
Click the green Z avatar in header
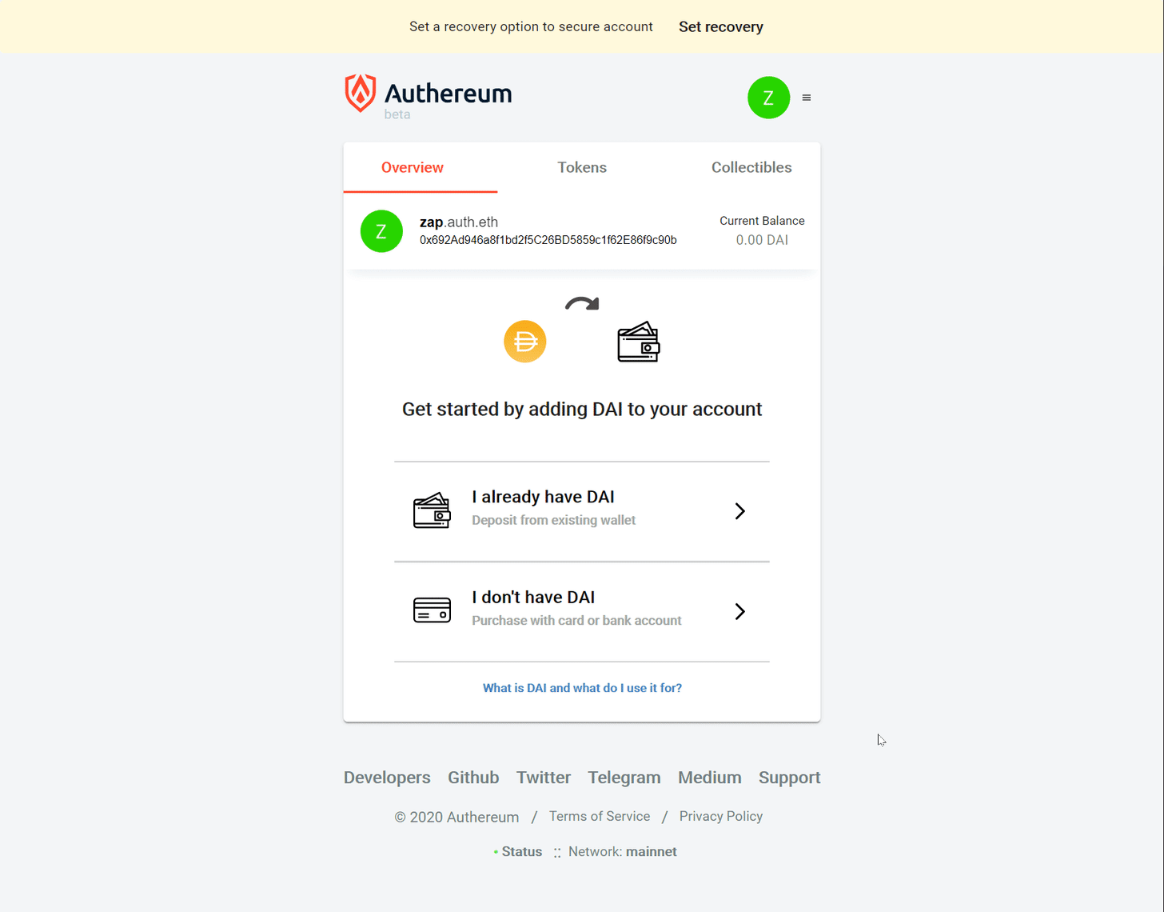(x=768, y=98)
